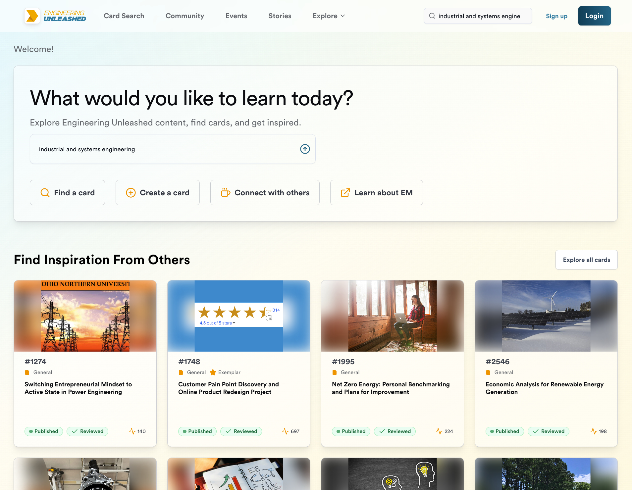
Task: Open the lightbulb head chalkboard card thumbnail
Action: tap(393, 474)
